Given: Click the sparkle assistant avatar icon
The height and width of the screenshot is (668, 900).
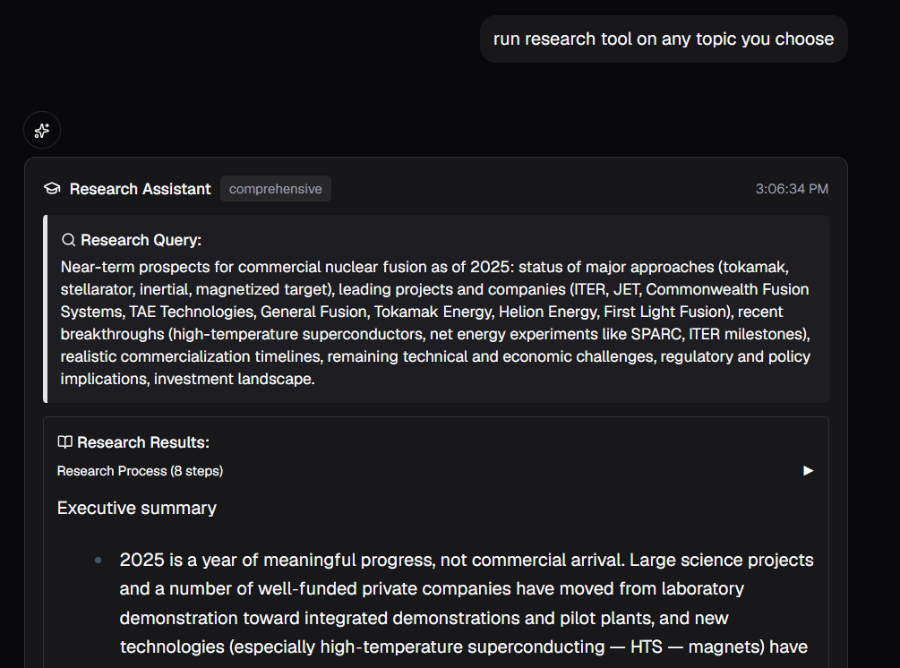Looking at the screenshot, I should coord(42,130).
